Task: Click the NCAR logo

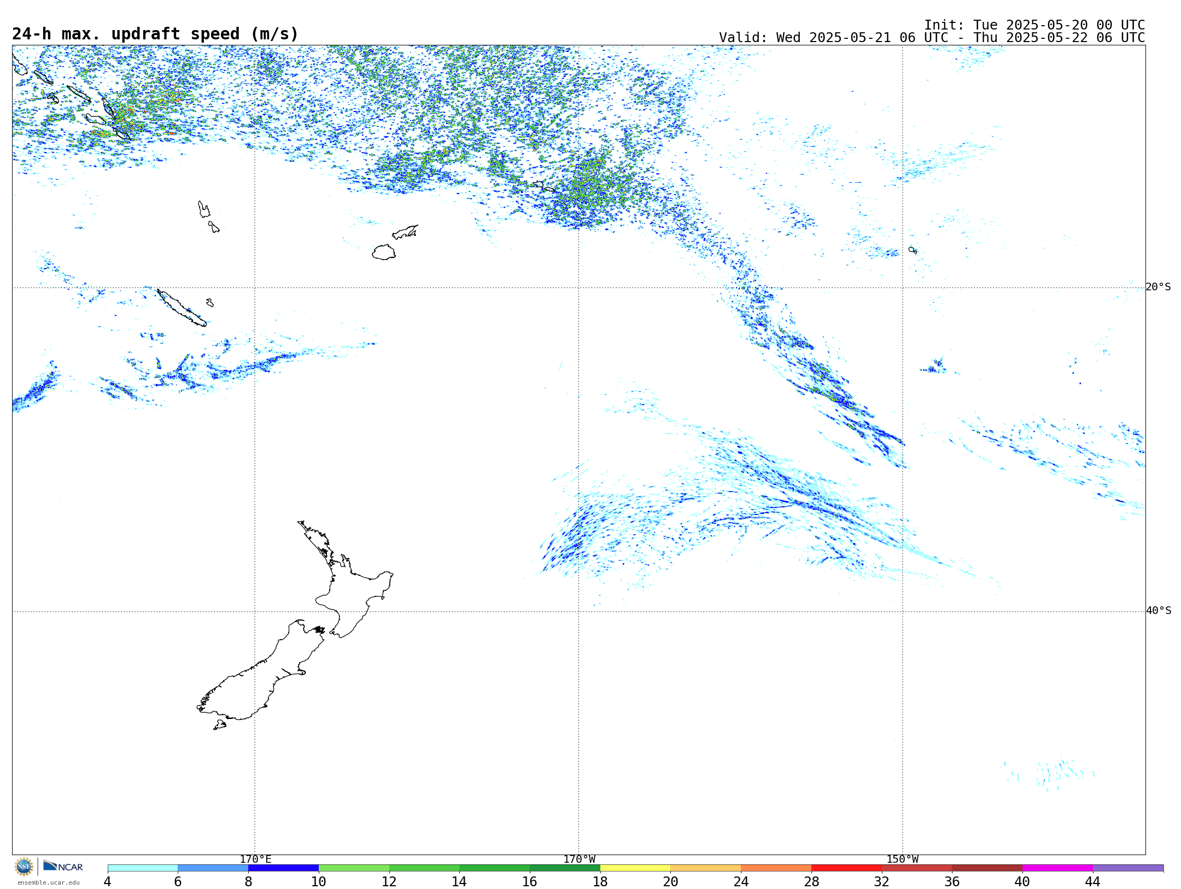Action: (63, 867)
